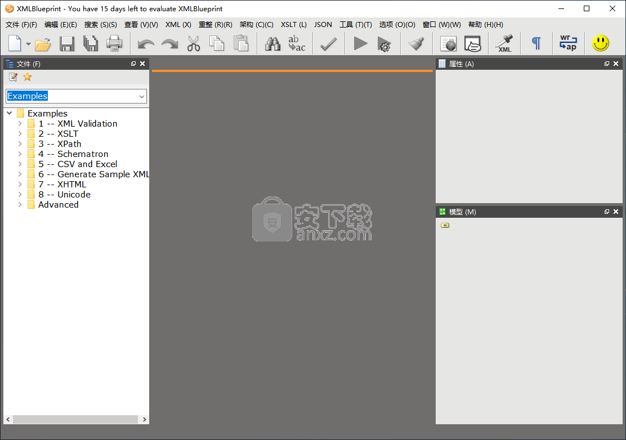Screen dimensions: 626x440
Task: Click the Open folder toolbar icon
Action: click(43, 44)
